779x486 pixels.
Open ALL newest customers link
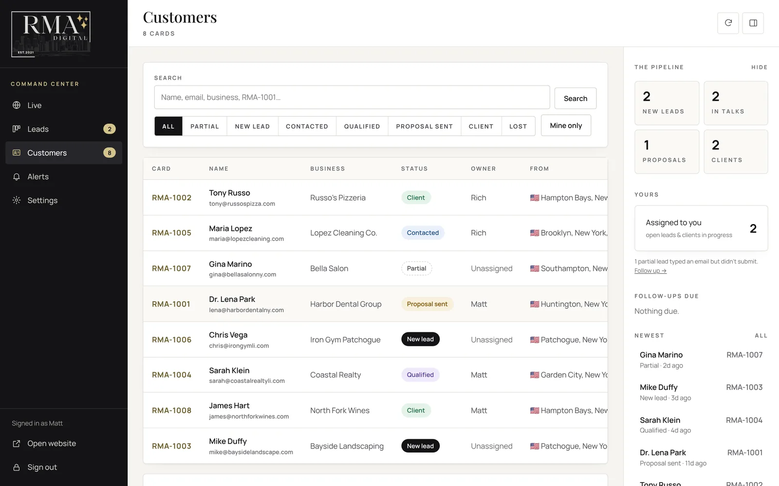pos(761,335)
